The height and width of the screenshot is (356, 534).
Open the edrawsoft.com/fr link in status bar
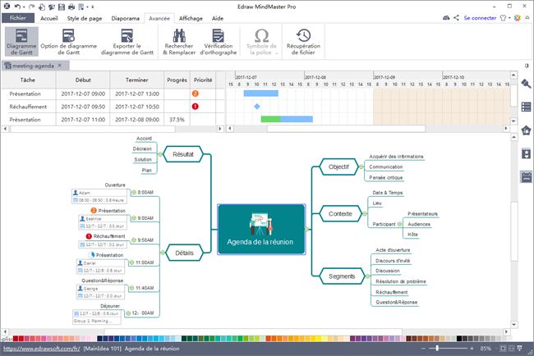point(42,349)
